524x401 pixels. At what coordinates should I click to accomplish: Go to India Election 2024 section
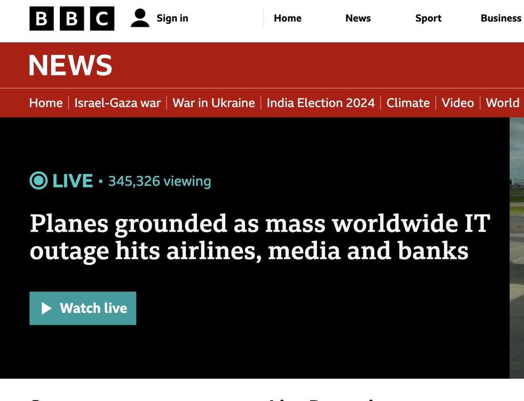321,103
